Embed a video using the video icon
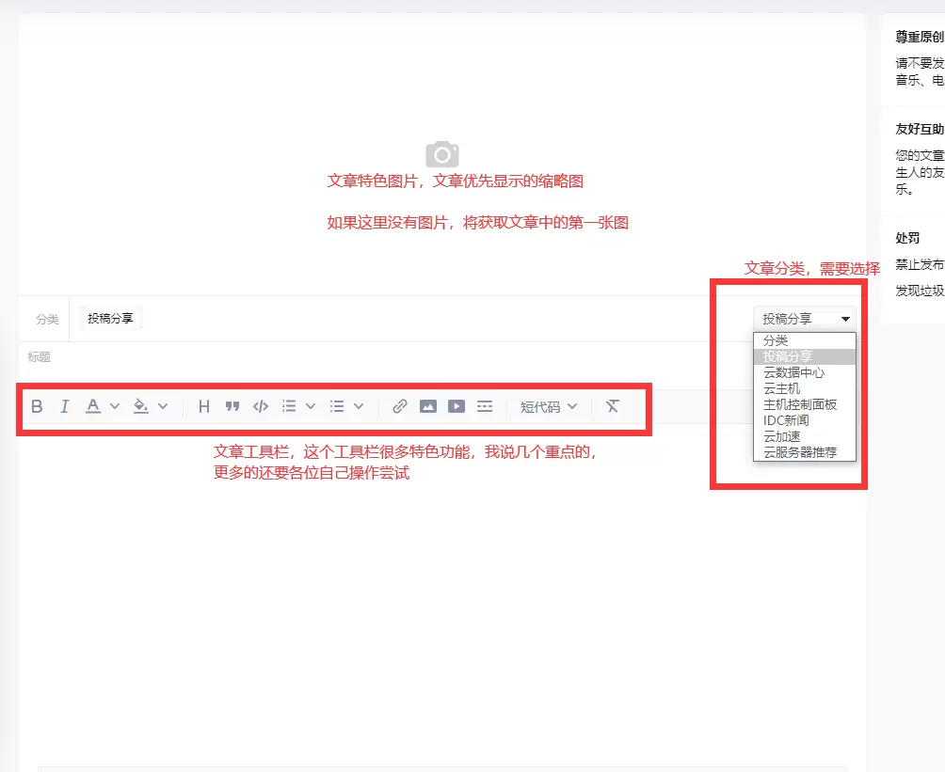 [456, 406]
